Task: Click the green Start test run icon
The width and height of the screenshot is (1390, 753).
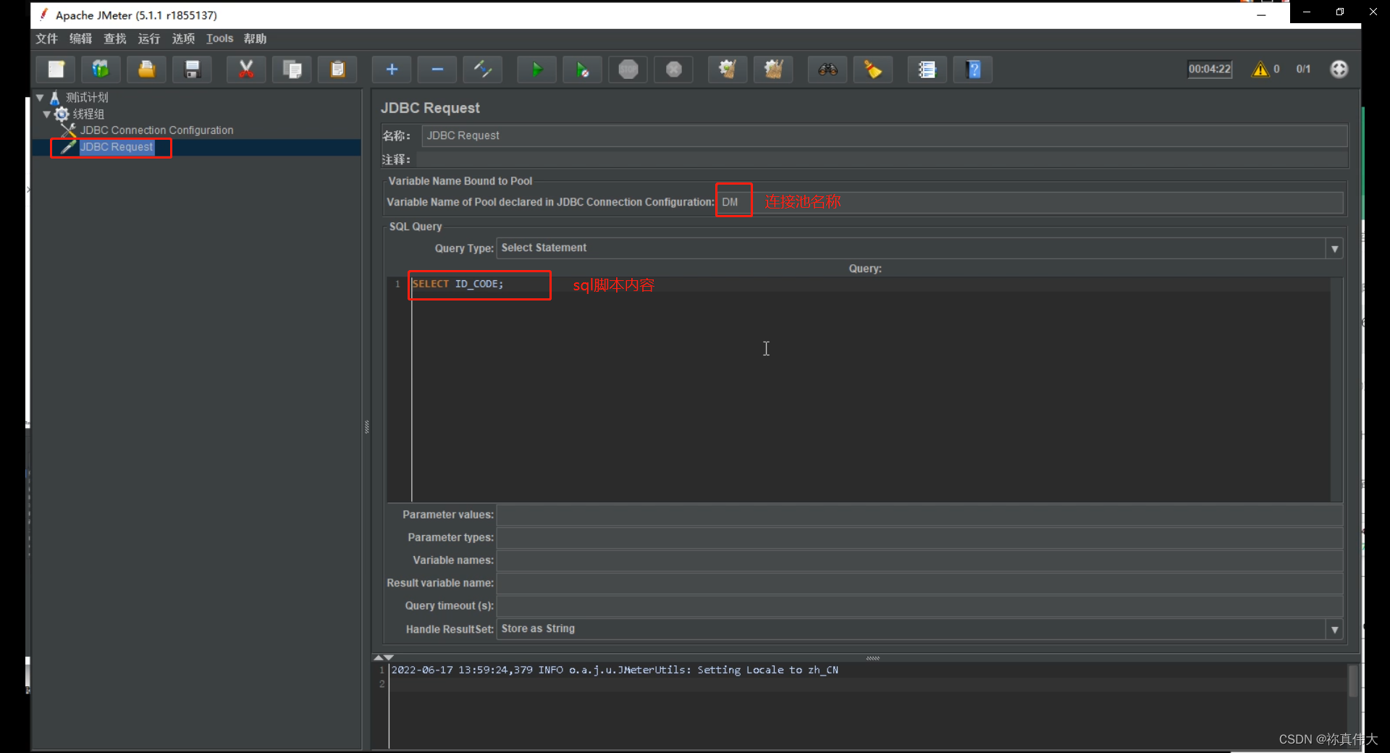Action: coord(536,70)
